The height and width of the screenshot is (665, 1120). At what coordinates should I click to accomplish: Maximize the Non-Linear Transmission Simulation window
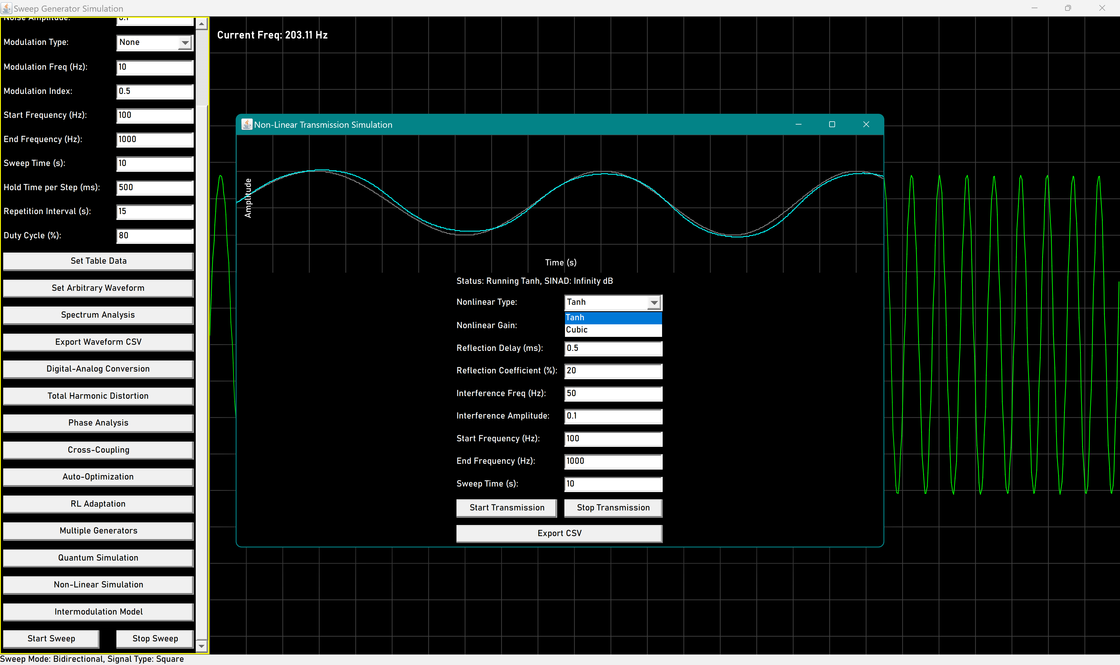[832, 125]
